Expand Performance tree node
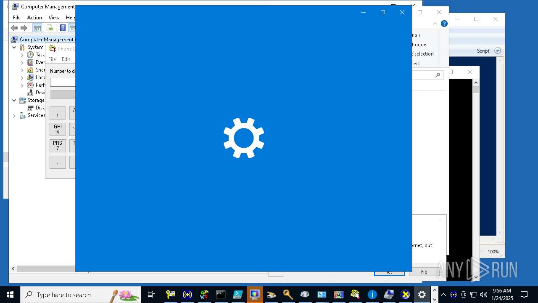 click(x=22, y=85)
